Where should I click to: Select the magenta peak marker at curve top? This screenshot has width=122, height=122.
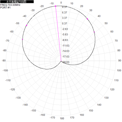click(x=56, y=6)
